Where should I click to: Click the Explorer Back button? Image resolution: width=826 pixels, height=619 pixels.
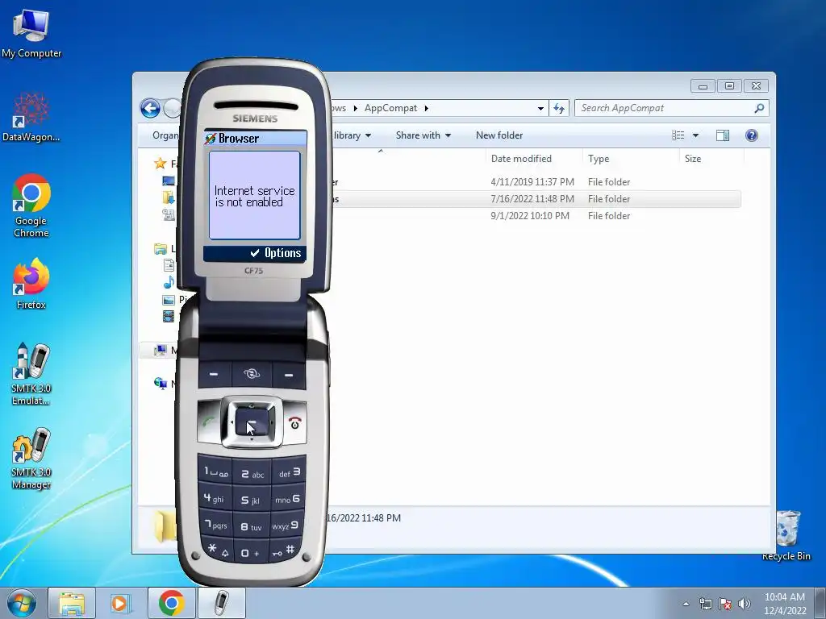(150, 109)
